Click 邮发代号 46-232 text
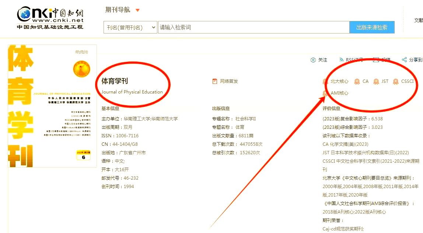Viewport: 423px width, 233px height. tap(120, 178)
